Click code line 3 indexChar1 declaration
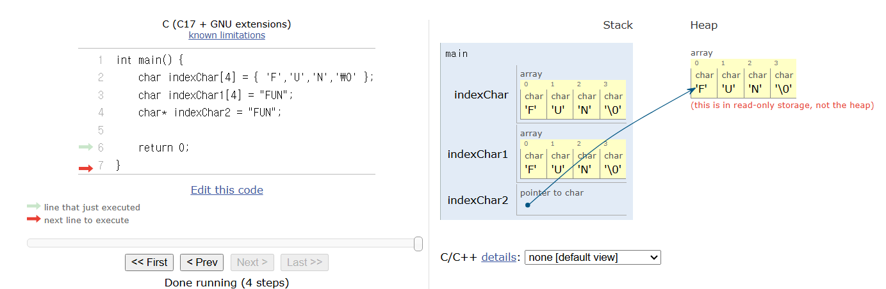This screenshot has width=886, height=289. pyautogui.click(x=215, y=95)
